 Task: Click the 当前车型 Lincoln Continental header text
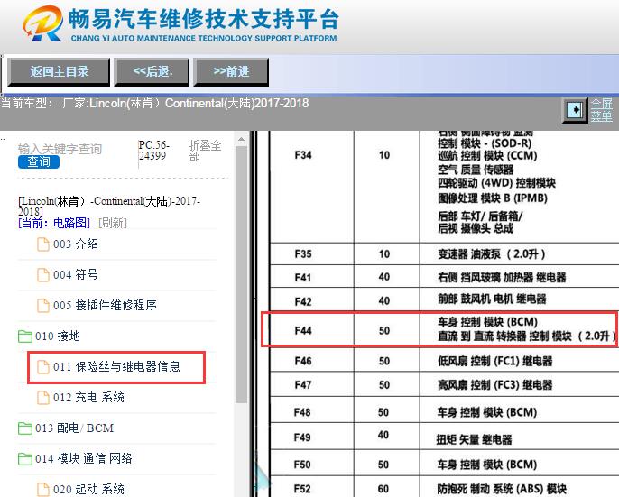point(155,104)
